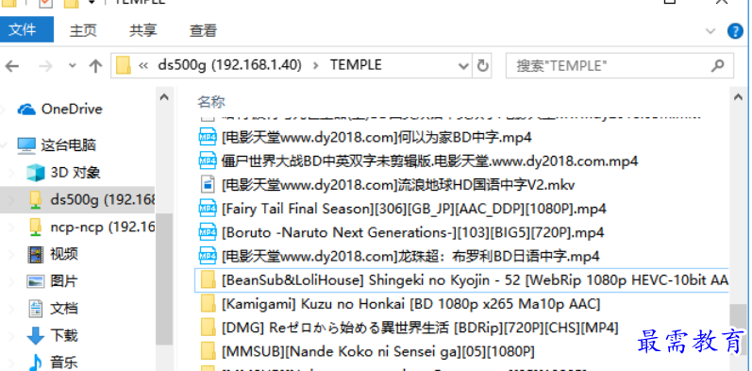Click the 视频 film icon
This screenshot has height=371, width=752.
[x=36, y=254]
